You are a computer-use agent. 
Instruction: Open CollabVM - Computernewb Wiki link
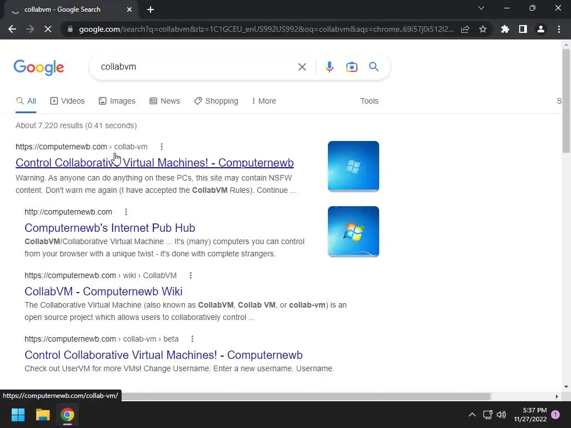coord(103,291)
